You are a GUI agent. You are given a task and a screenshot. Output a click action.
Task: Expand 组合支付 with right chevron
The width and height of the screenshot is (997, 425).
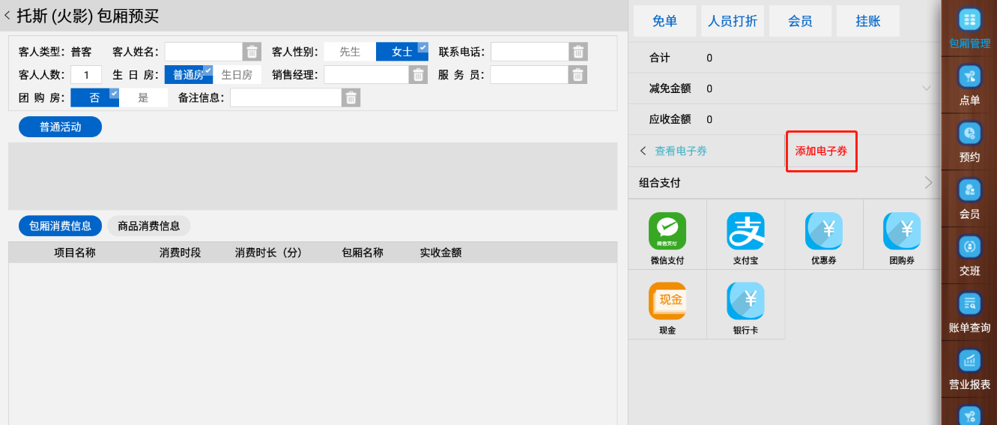click(x=929, y=183)
